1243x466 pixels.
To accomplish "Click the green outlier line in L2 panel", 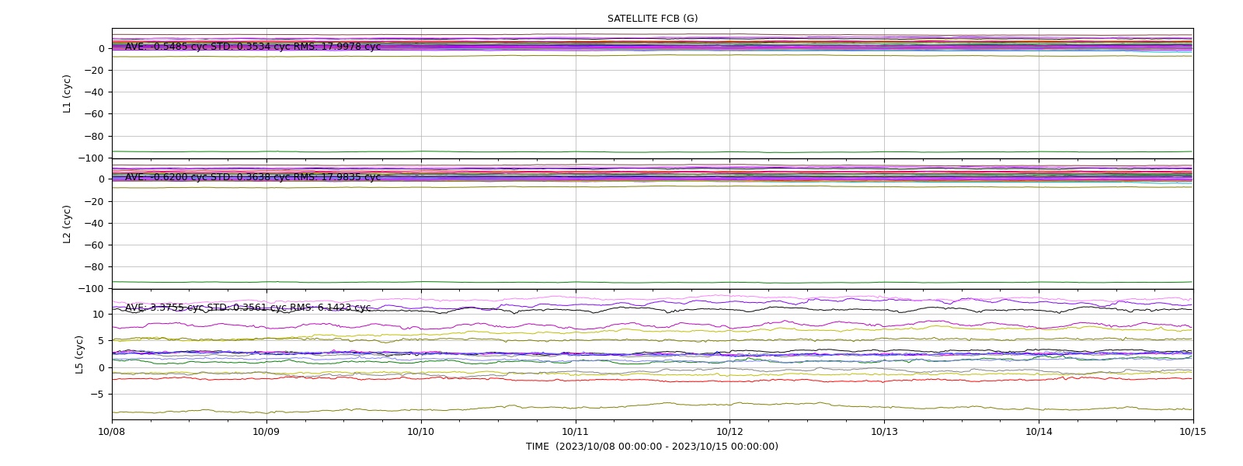I will (653, 282).
